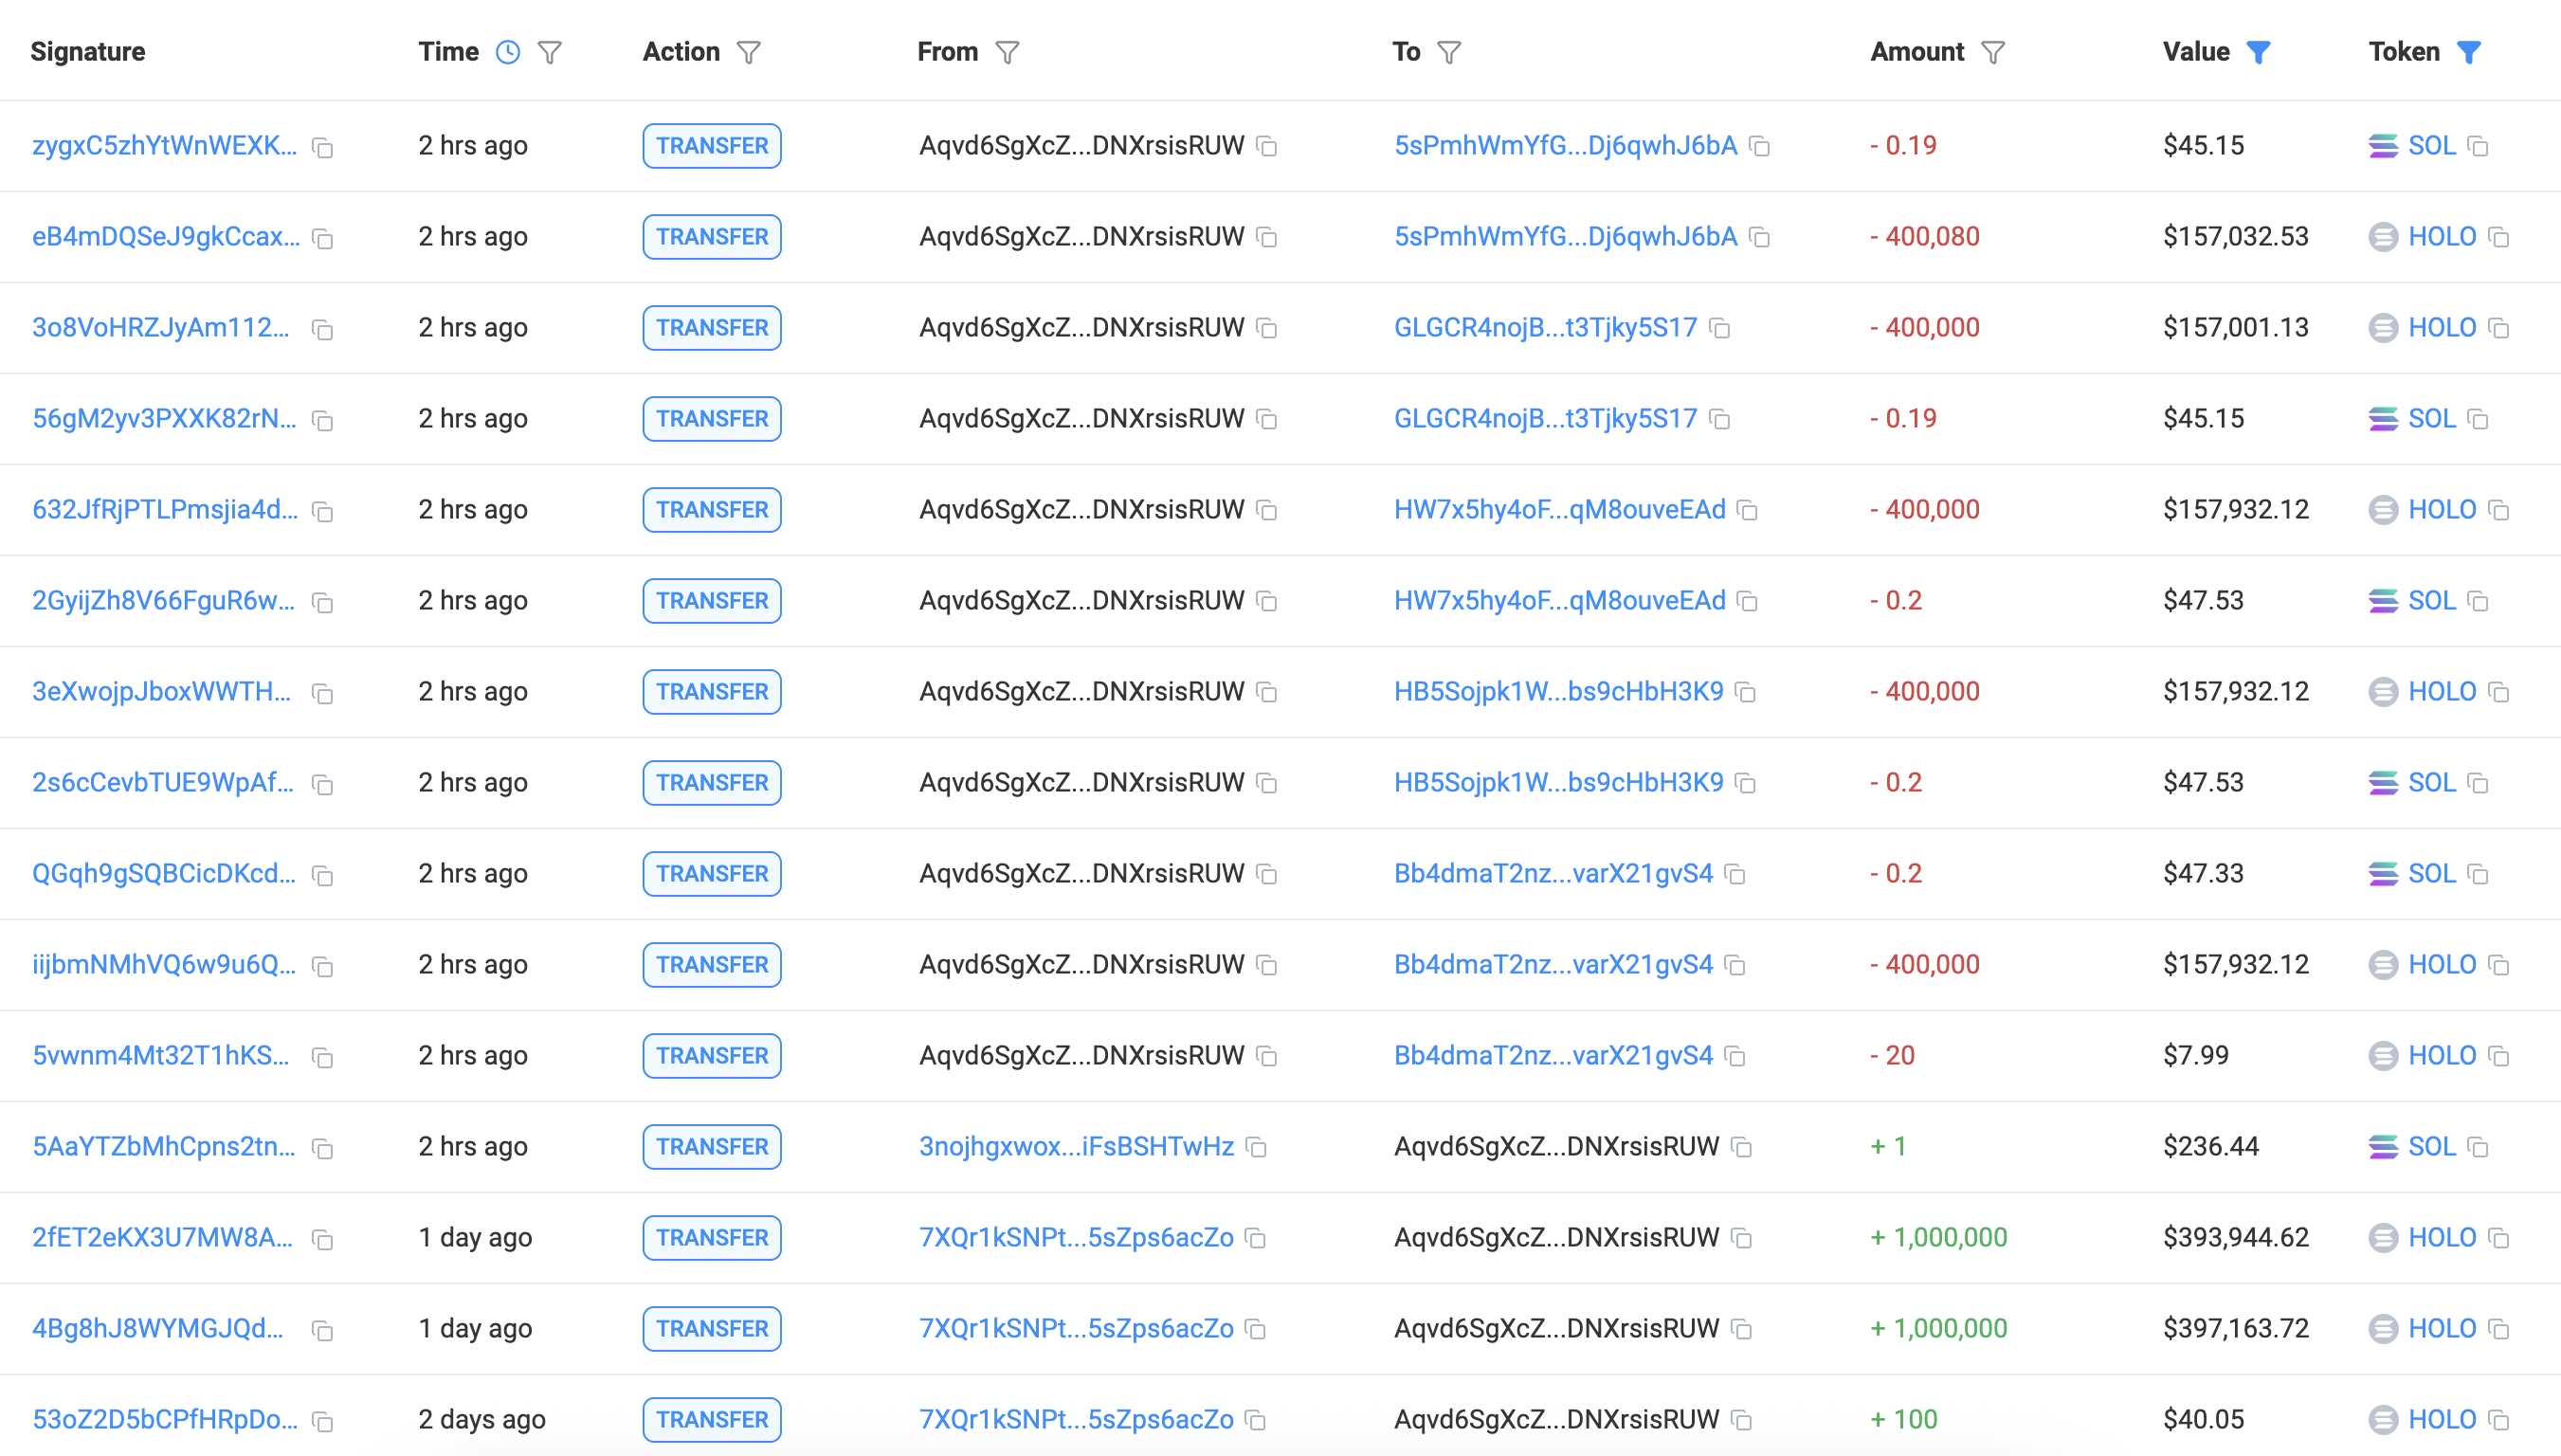Open the active Token filter icon
2561x1456 pixels.
[2469, 52]
